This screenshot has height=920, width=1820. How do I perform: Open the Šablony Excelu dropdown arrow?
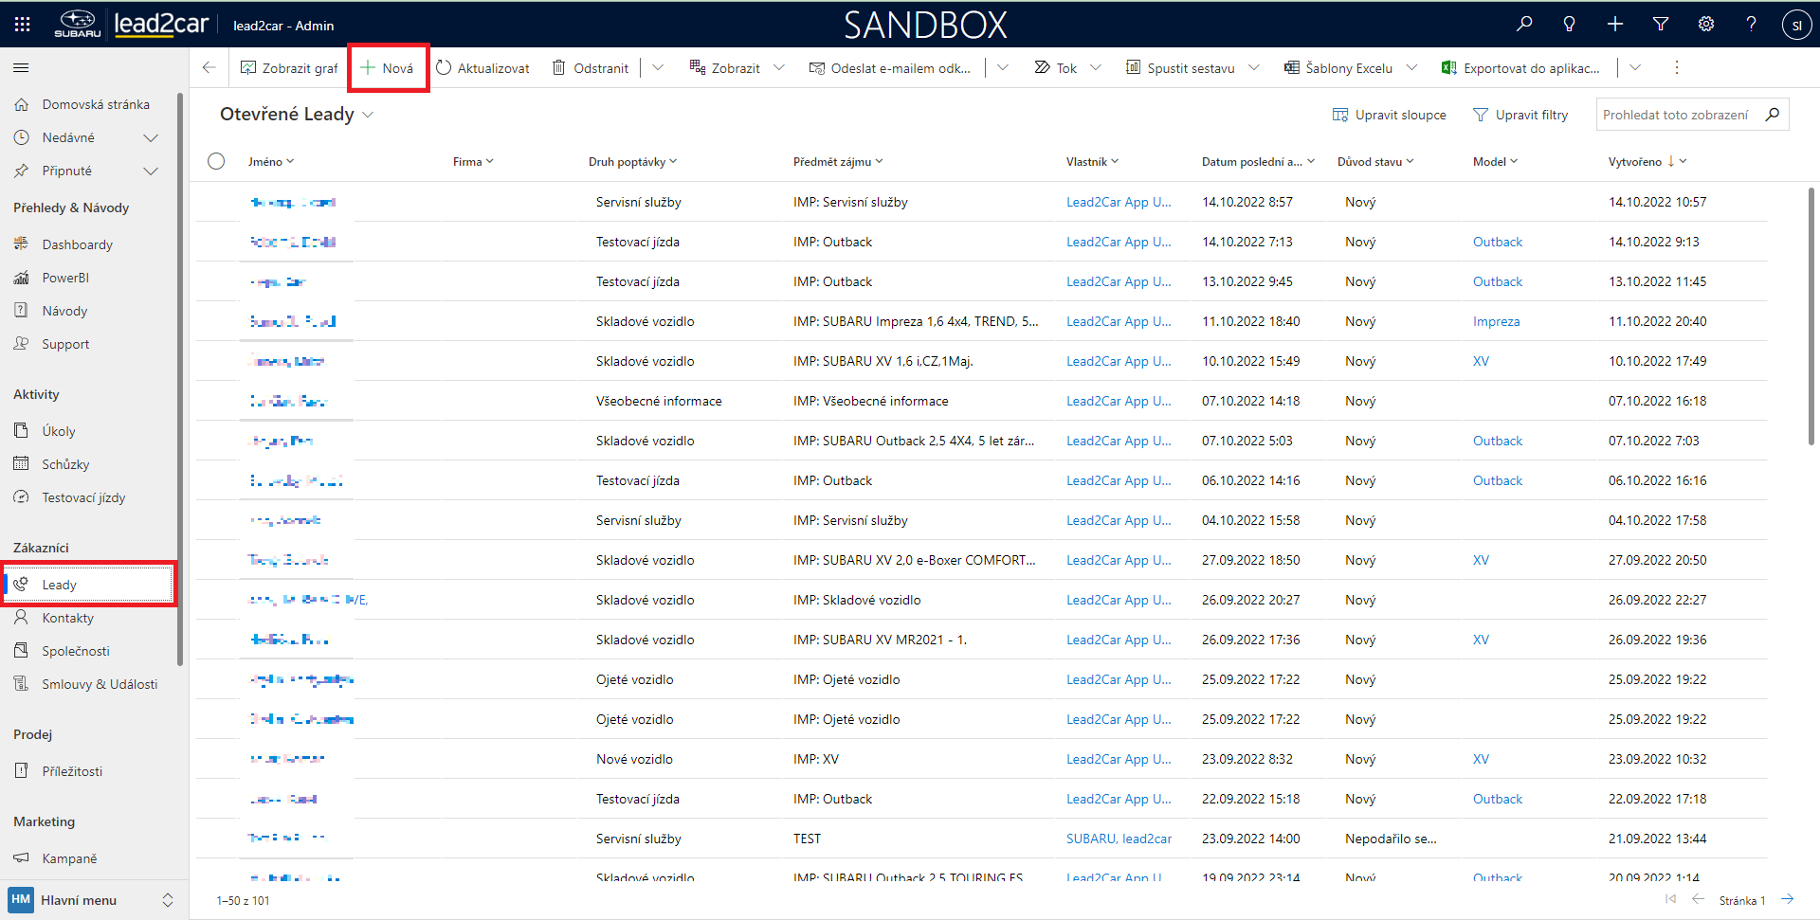1411,68
